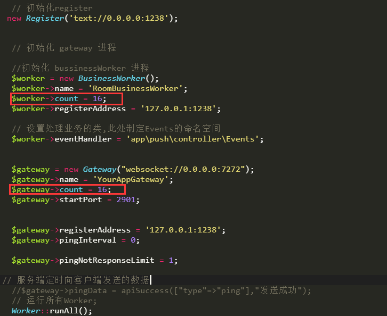Click the startPort value 2901

(x=126, y=199)
